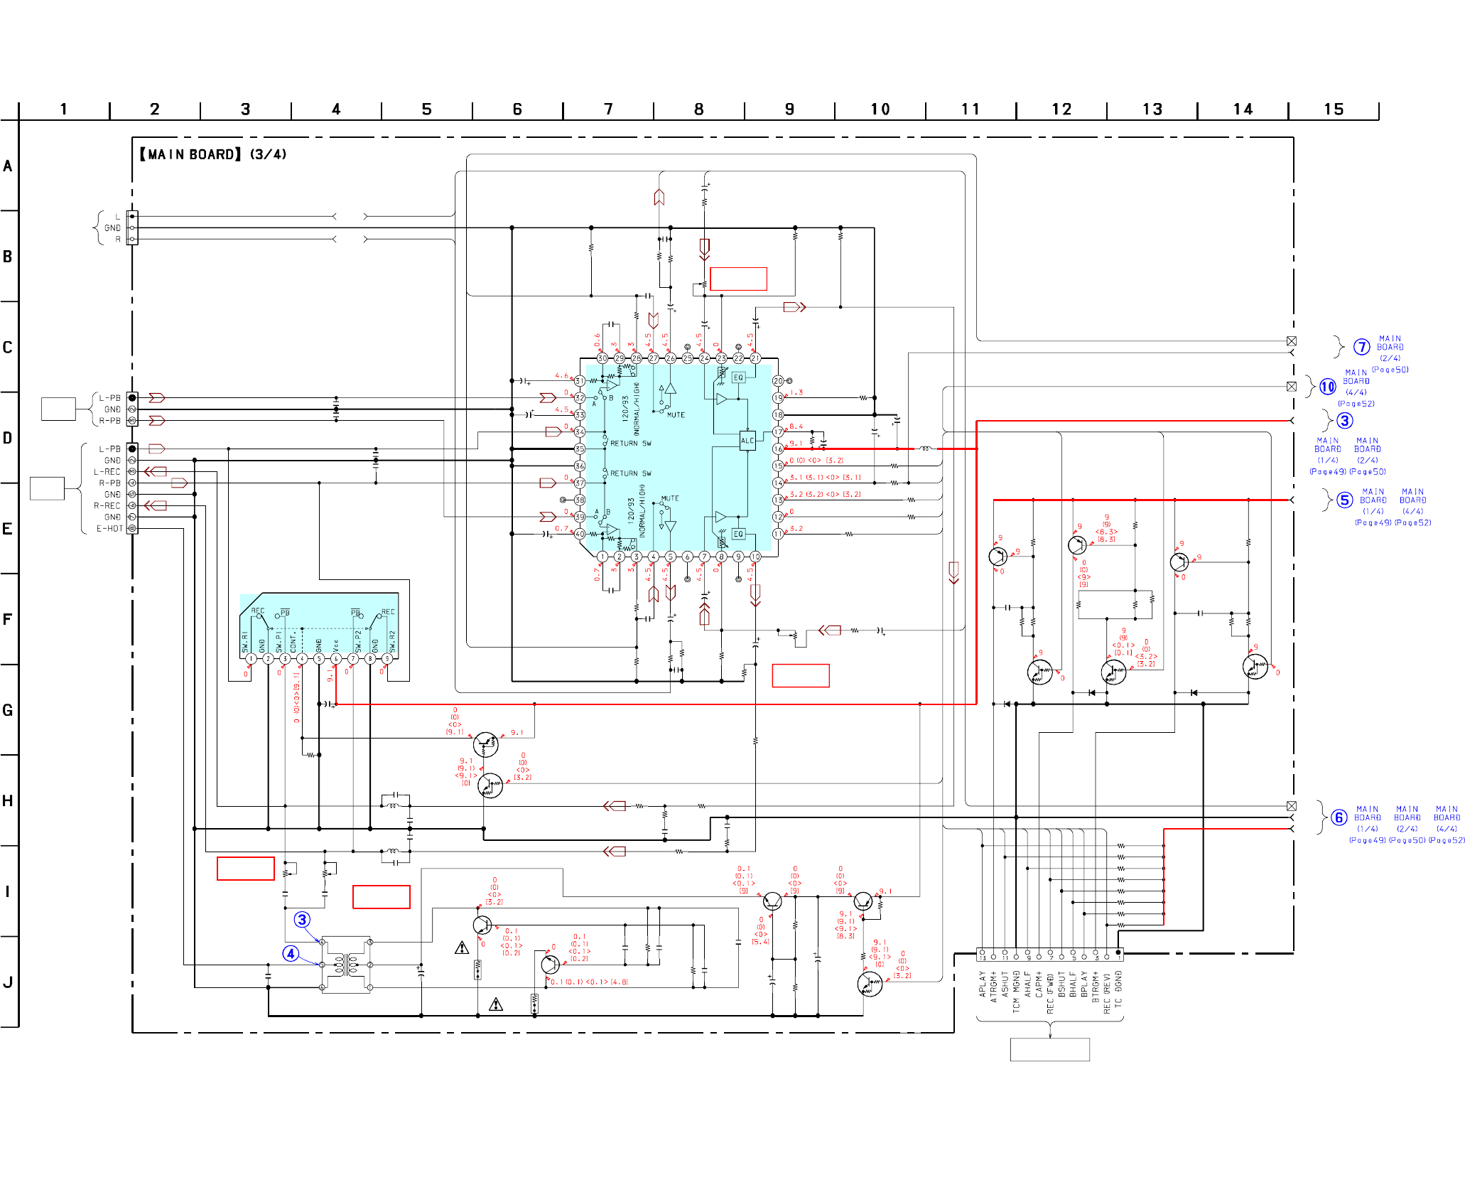Click the empty box below connector pin labels
1465x1197 pixels.
pos(1049,1049)
